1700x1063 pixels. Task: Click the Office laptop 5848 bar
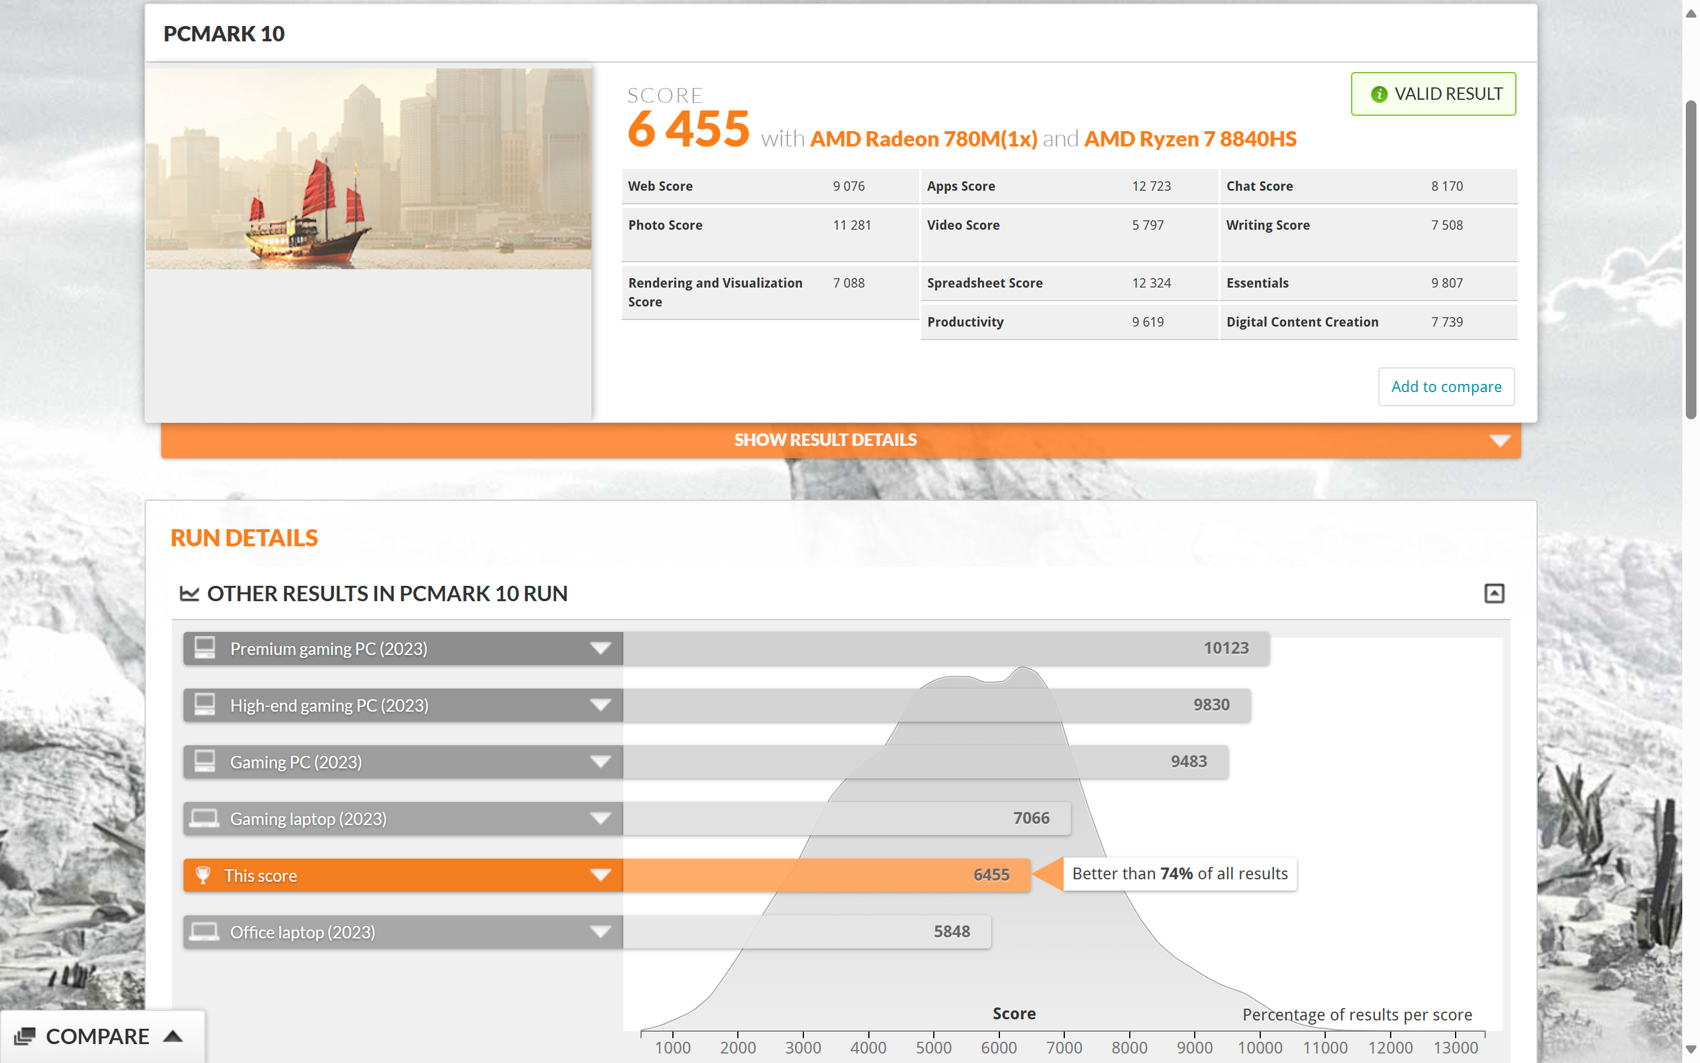(x=806, y=932)
